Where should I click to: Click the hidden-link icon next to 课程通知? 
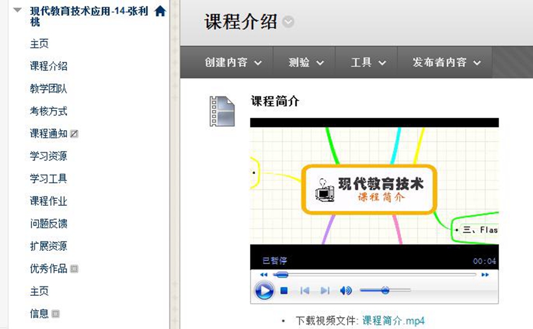(74, 134)
